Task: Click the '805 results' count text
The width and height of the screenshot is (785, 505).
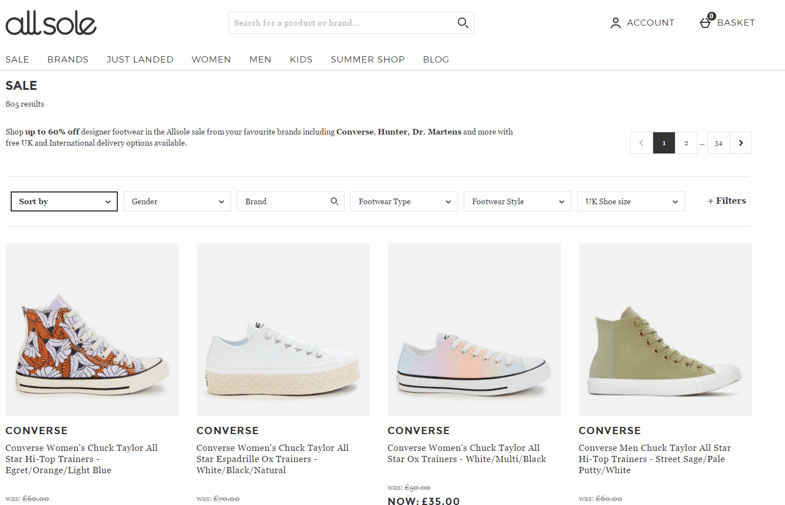Action: (x=25, y=104)
